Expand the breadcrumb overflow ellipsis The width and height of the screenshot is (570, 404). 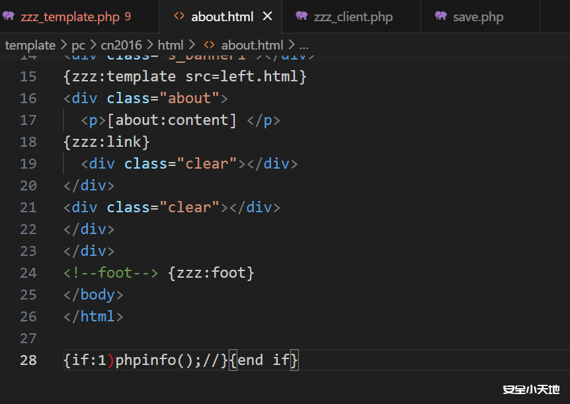303,45
